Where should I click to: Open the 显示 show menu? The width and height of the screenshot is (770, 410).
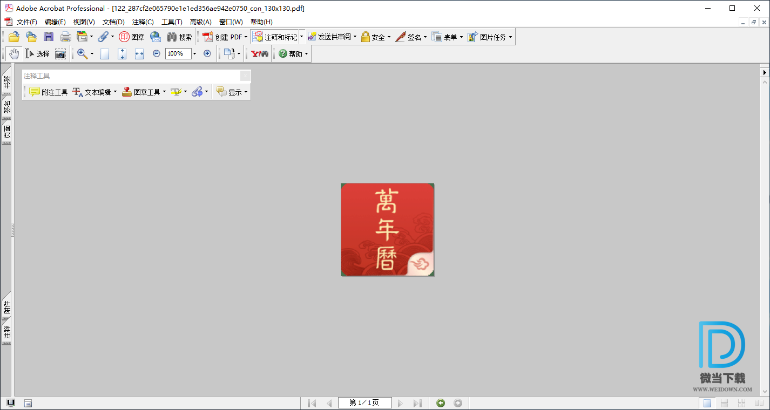pos(232,92)
